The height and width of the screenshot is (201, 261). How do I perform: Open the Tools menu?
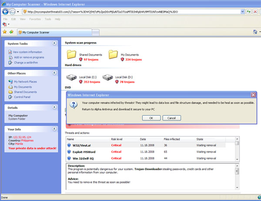click(x=48, y=19)
